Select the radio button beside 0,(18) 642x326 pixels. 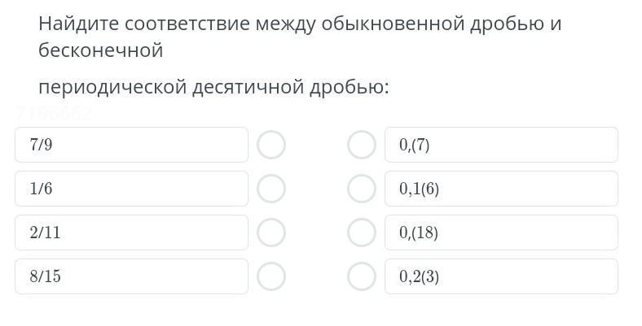(x=362, y=233)
